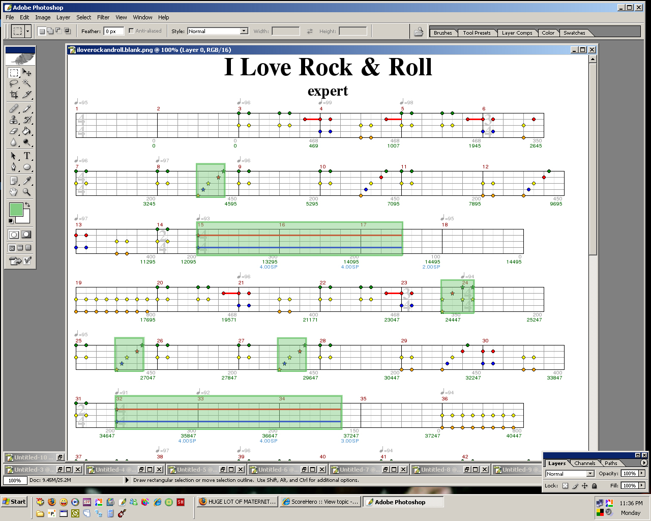Viewport: 651px width, 521px height.
Task: Open the Help menu
Action: (163, 17)
